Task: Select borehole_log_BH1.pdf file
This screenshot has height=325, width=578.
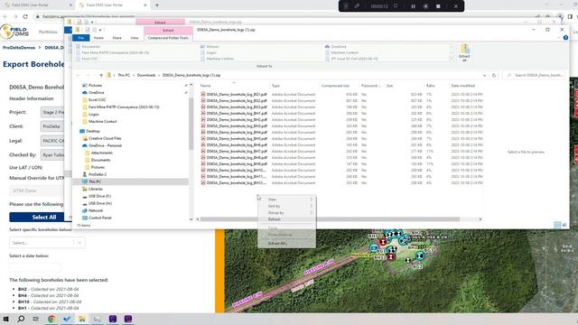Action: [x=237, y=113]
